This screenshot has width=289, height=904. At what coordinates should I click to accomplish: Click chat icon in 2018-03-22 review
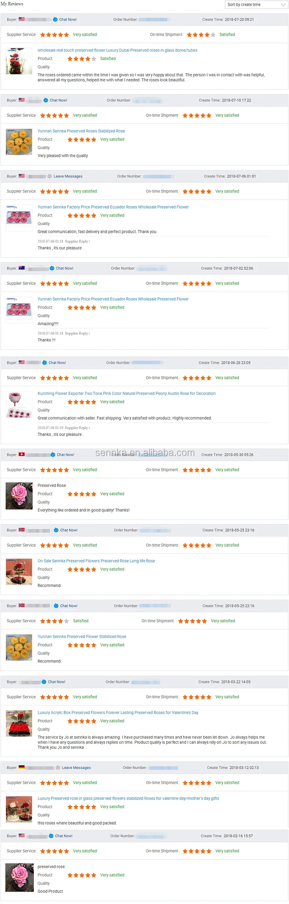click(x=44, y=682)
